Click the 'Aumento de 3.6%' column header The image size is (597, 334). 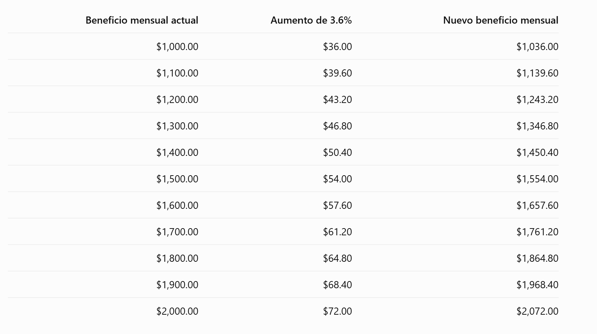point(311,20)
